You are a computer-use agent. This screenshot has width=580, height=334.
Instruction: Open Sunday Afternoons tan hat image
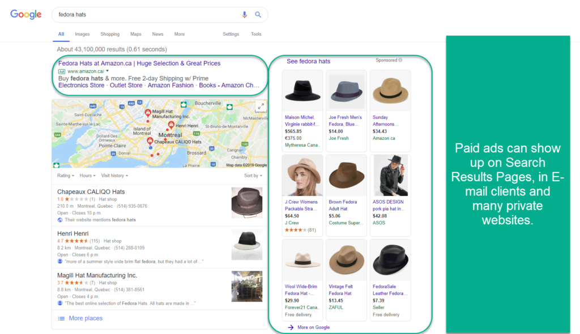(x=390, y=91)
